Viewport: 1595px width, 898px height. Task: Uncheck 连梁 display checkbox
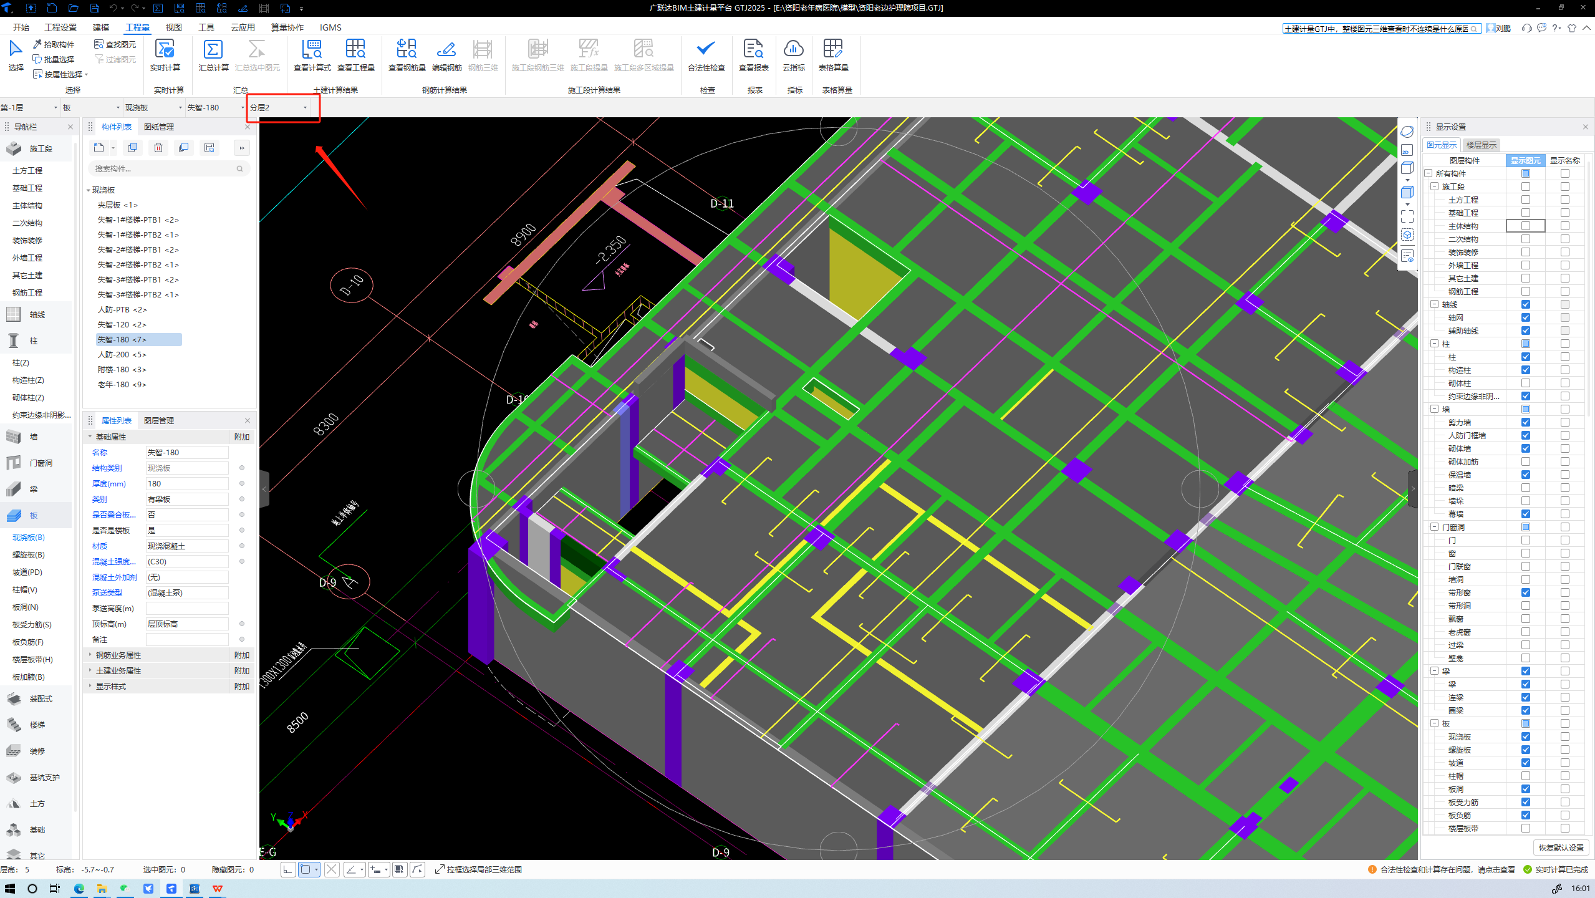click(x=1526, y=697)
